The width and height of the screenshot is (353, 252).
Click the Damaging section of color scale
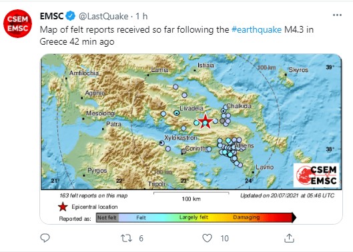(x=246, y=217)
